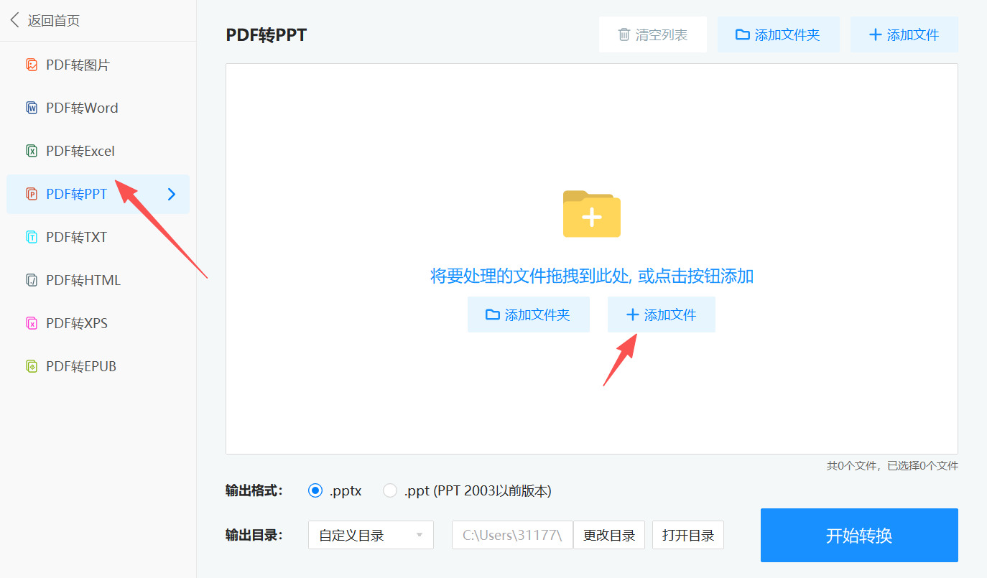This screenshot has height=578, width=987.
Task: Click the back arrow beside 返回首页
Action: click(x=15, y=20)
